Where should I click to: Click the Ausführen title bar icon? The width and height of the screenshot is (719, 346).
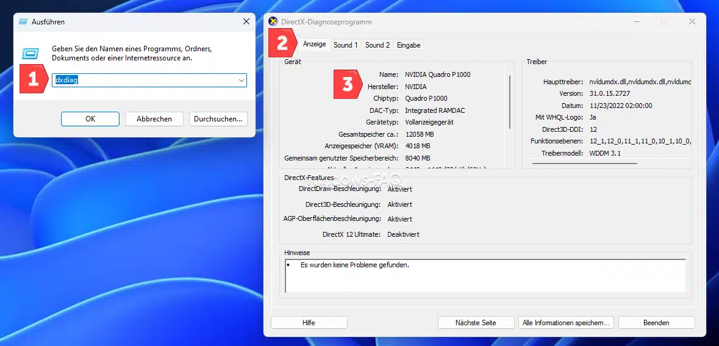tap(23, 21)
